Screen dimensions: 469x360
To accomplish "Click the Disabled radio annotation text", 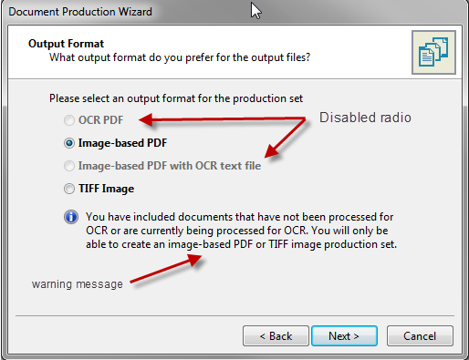I will [x=365, y=118].
